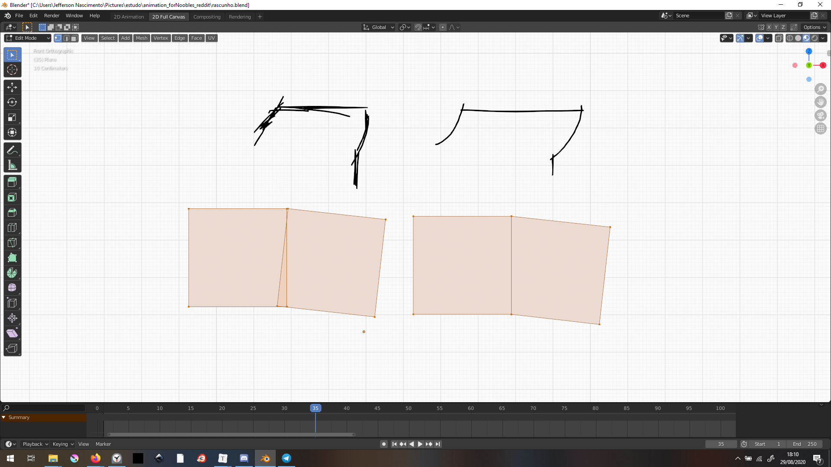Toggle snapping magnet in header
This screenshot has width=831, height=467.
click(x=418, y=27)
